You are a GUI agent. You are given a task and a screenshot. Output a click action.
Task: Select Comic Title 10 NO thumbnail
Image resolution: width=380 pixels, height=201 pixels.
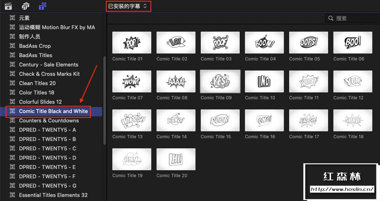coord(264,81)
